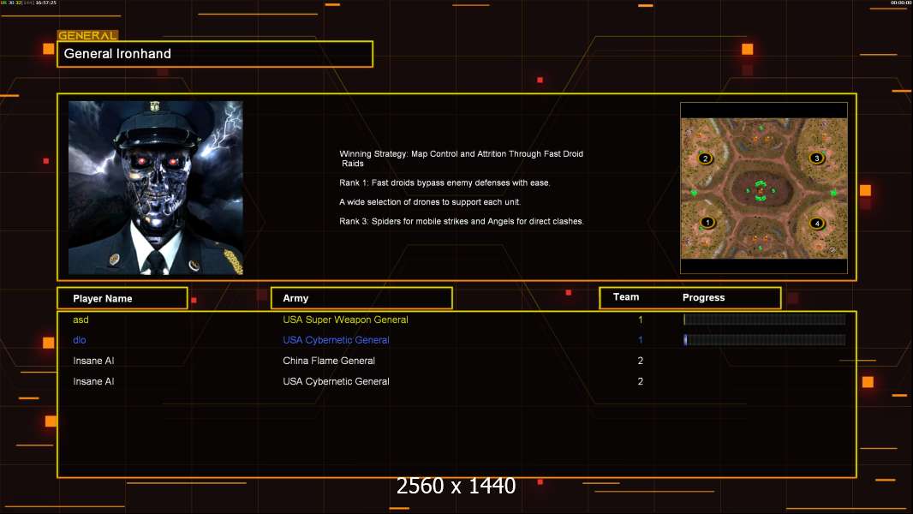Click the timer in top-right corner
913x514 pixels.
[901, 3]
